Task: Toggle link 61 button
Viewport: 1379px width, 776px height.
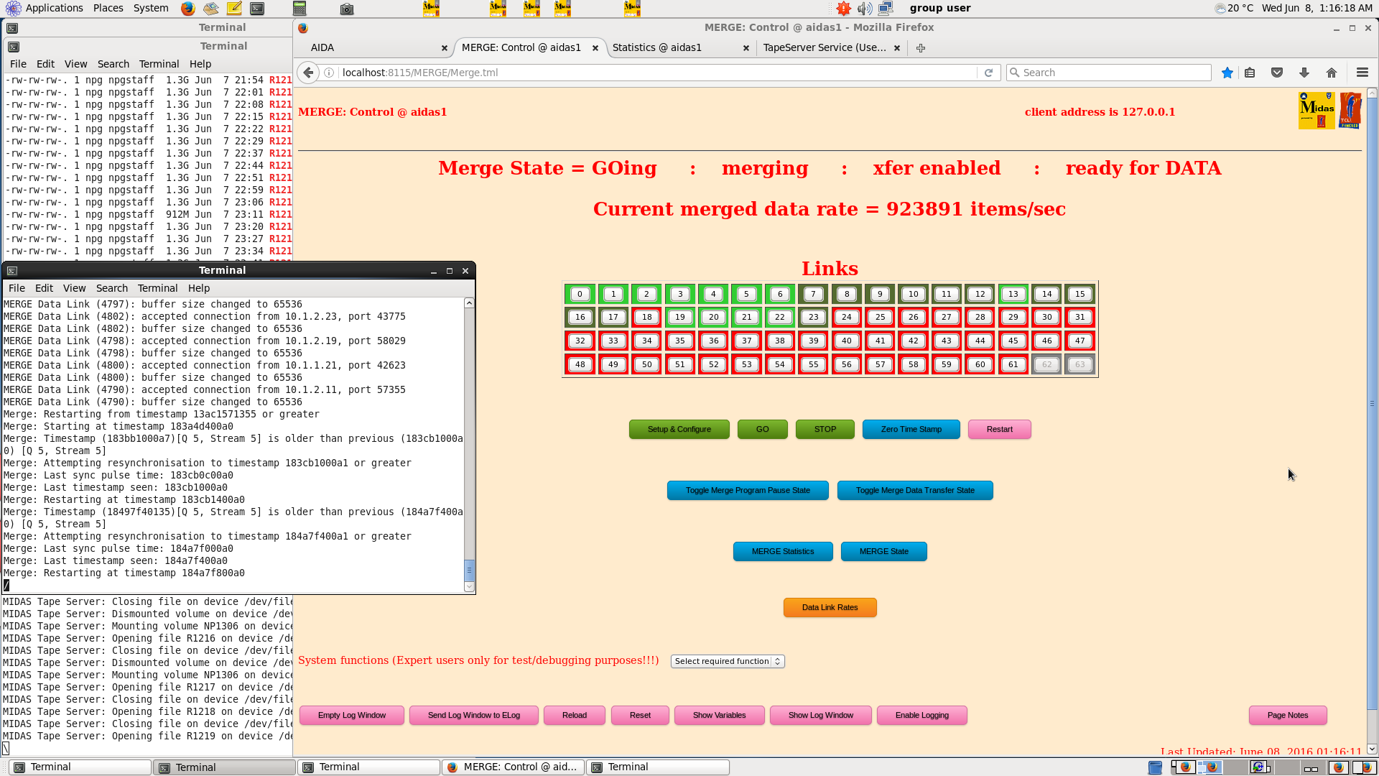Action: (1013, 364)
